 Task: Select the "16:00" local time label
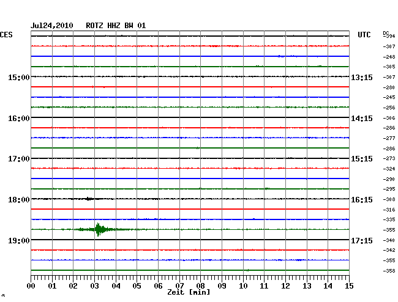coord(19,119)
